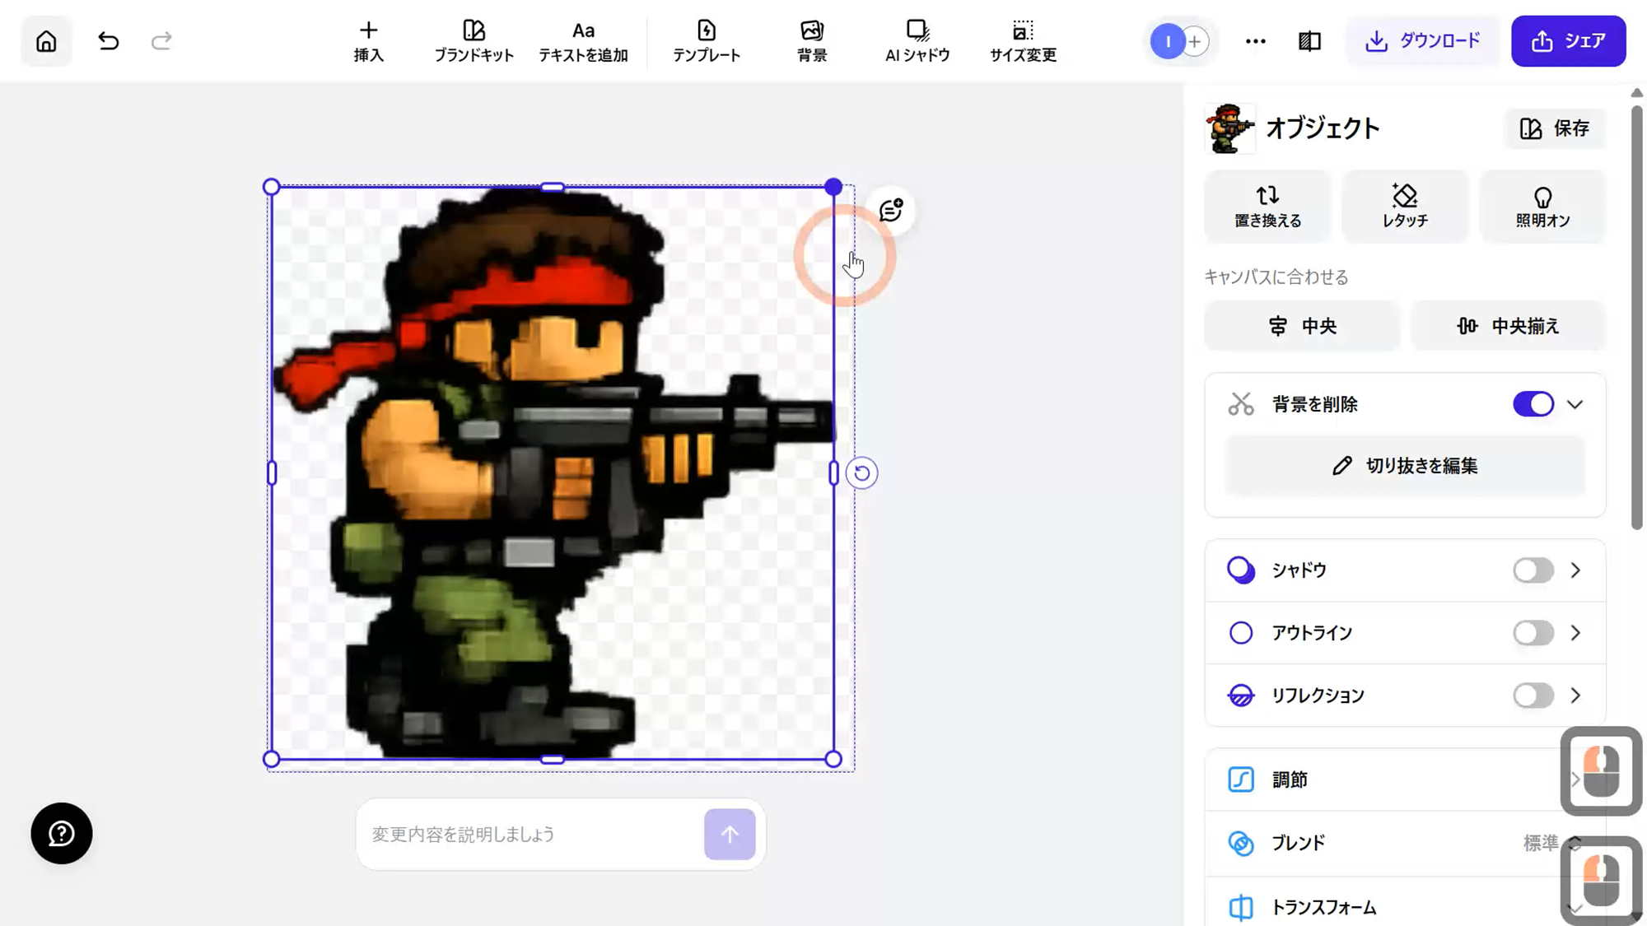The height and width of the screenshot is (926, 1647).
Task: Enable the シャドウ shadow toggle
Action: [1533, 570]
